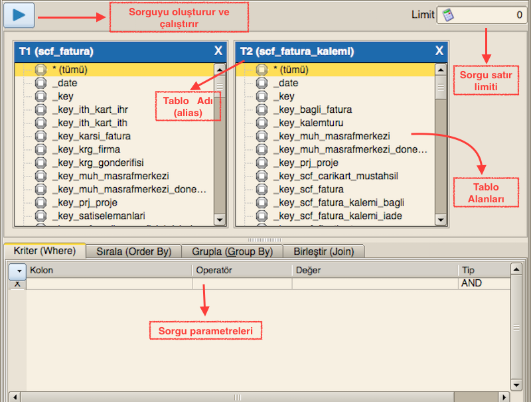Enable the _key_karsi_fatura field checkbox
The image size is (531, 402).
click(40, 136)
